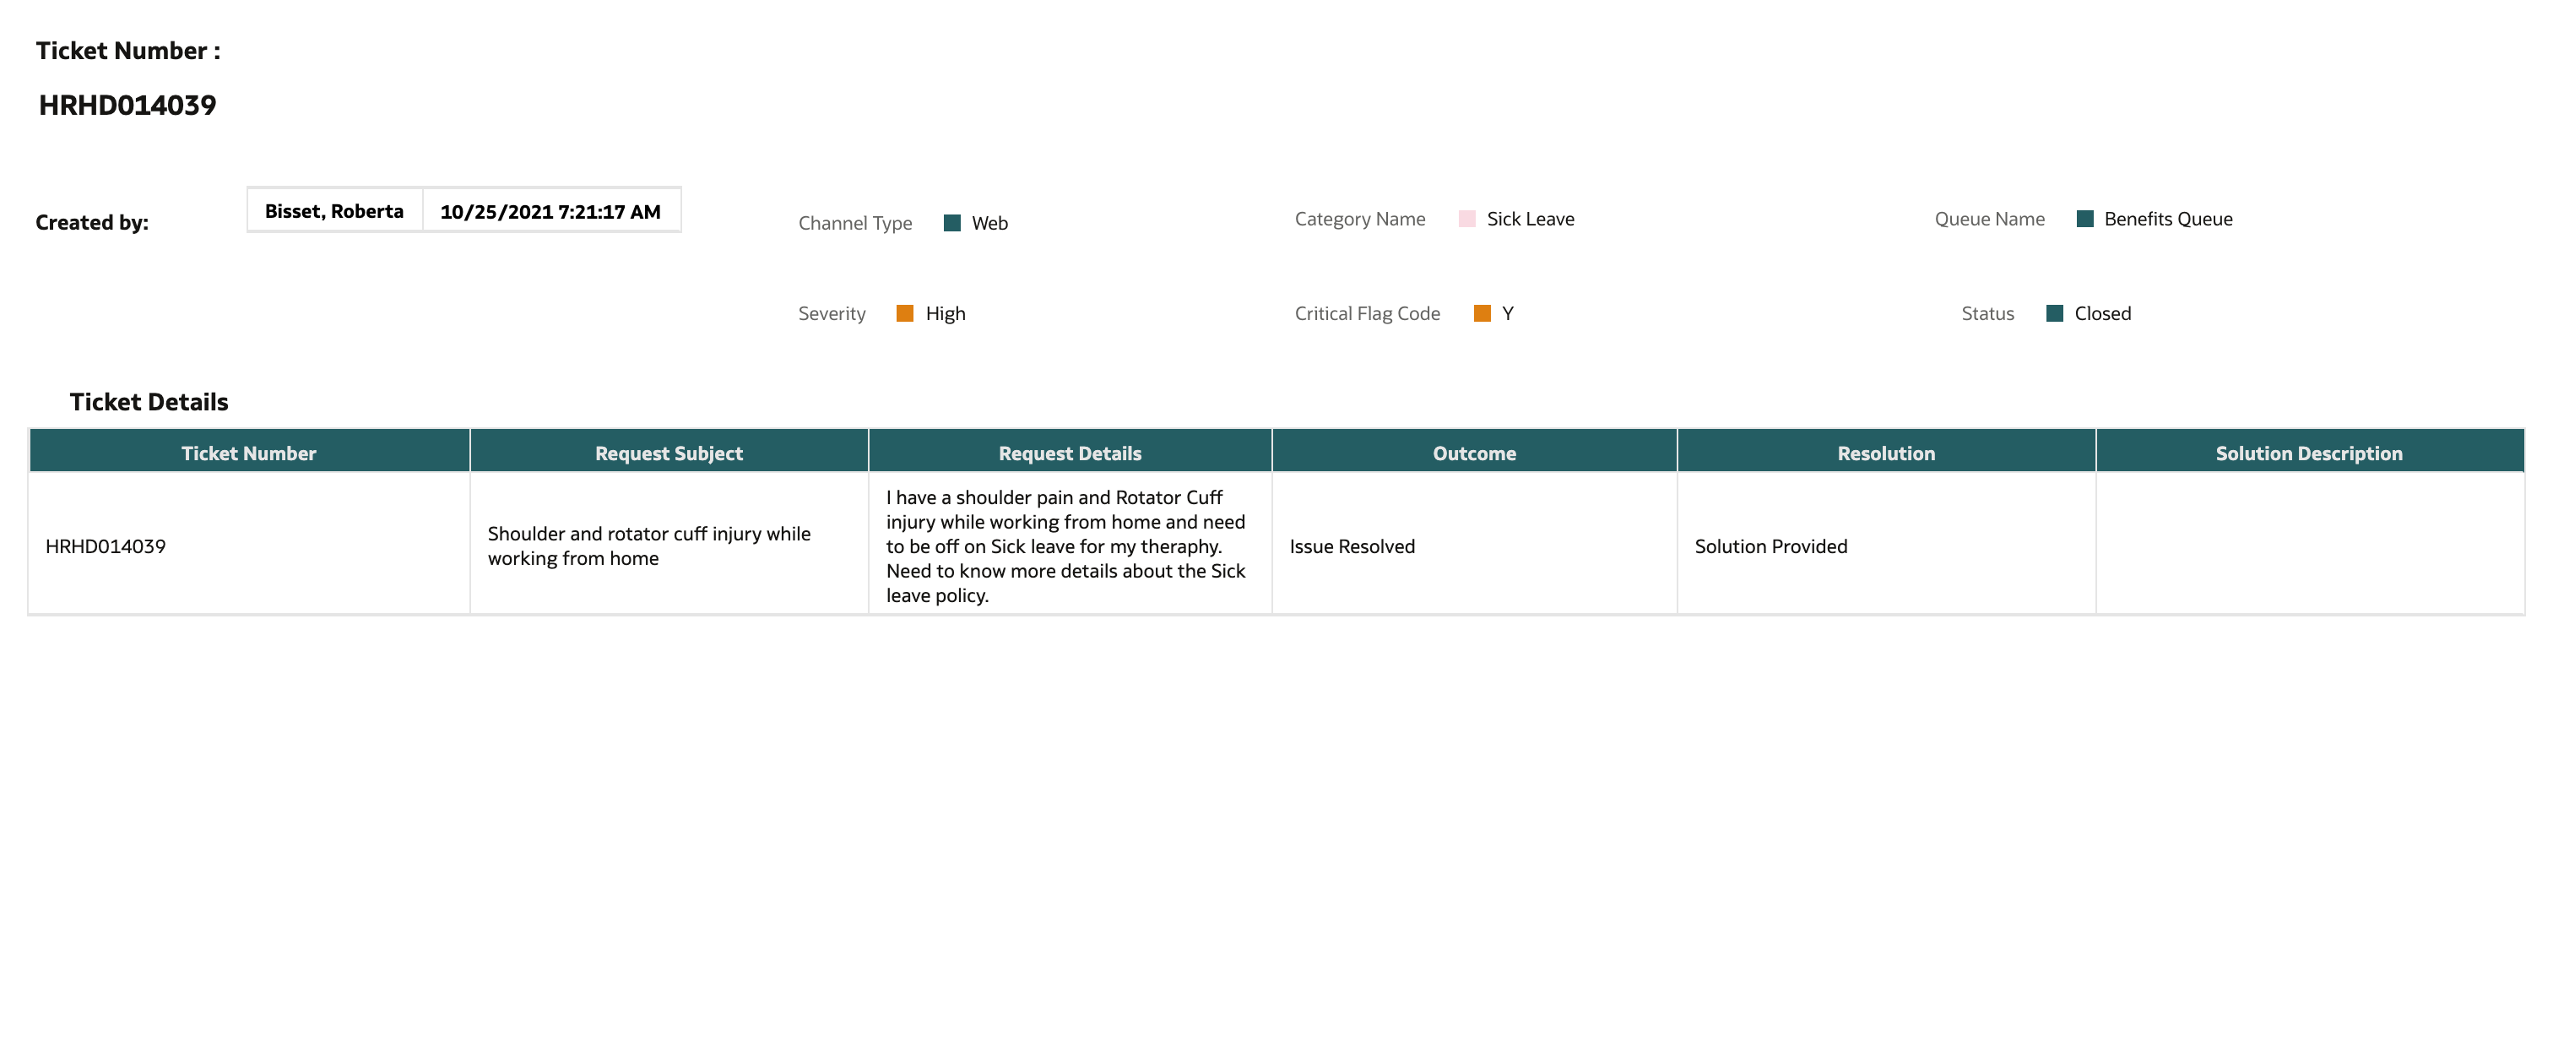2553x1064 pixels.
Task: Click the large HRHD014039 heading at top
Action: click(x=127, y=105)
